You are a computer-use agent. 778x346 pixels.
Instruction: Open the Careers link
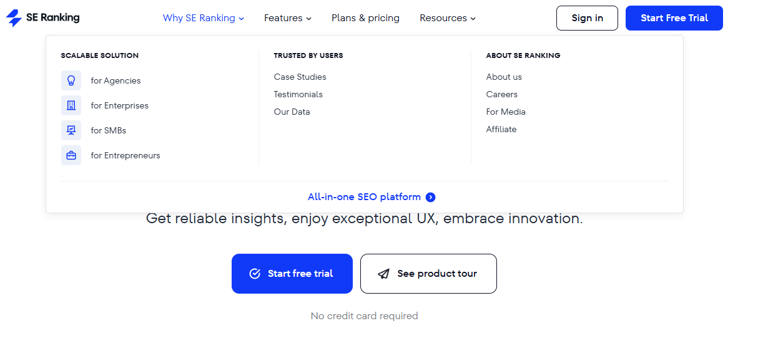coord(502,94)
